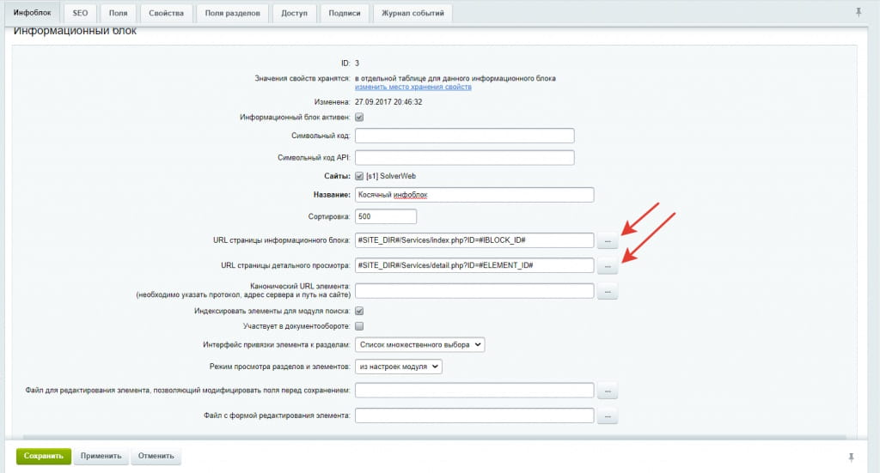The image size is (880, 473).
Task: Browse for the pre-save element editing file
Action: 607,391
